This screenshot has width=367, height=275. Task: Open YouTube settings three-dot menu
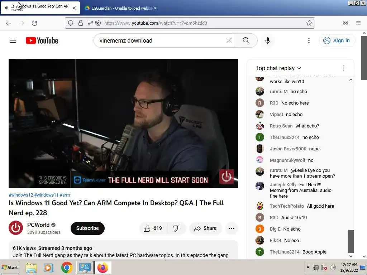[x=309, y=40]
